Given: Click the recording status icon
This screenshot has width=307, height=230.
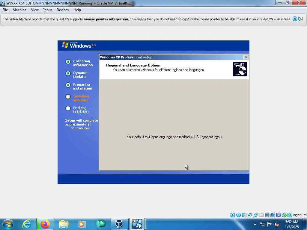Looking at the screenshot, I should (273, 215).
